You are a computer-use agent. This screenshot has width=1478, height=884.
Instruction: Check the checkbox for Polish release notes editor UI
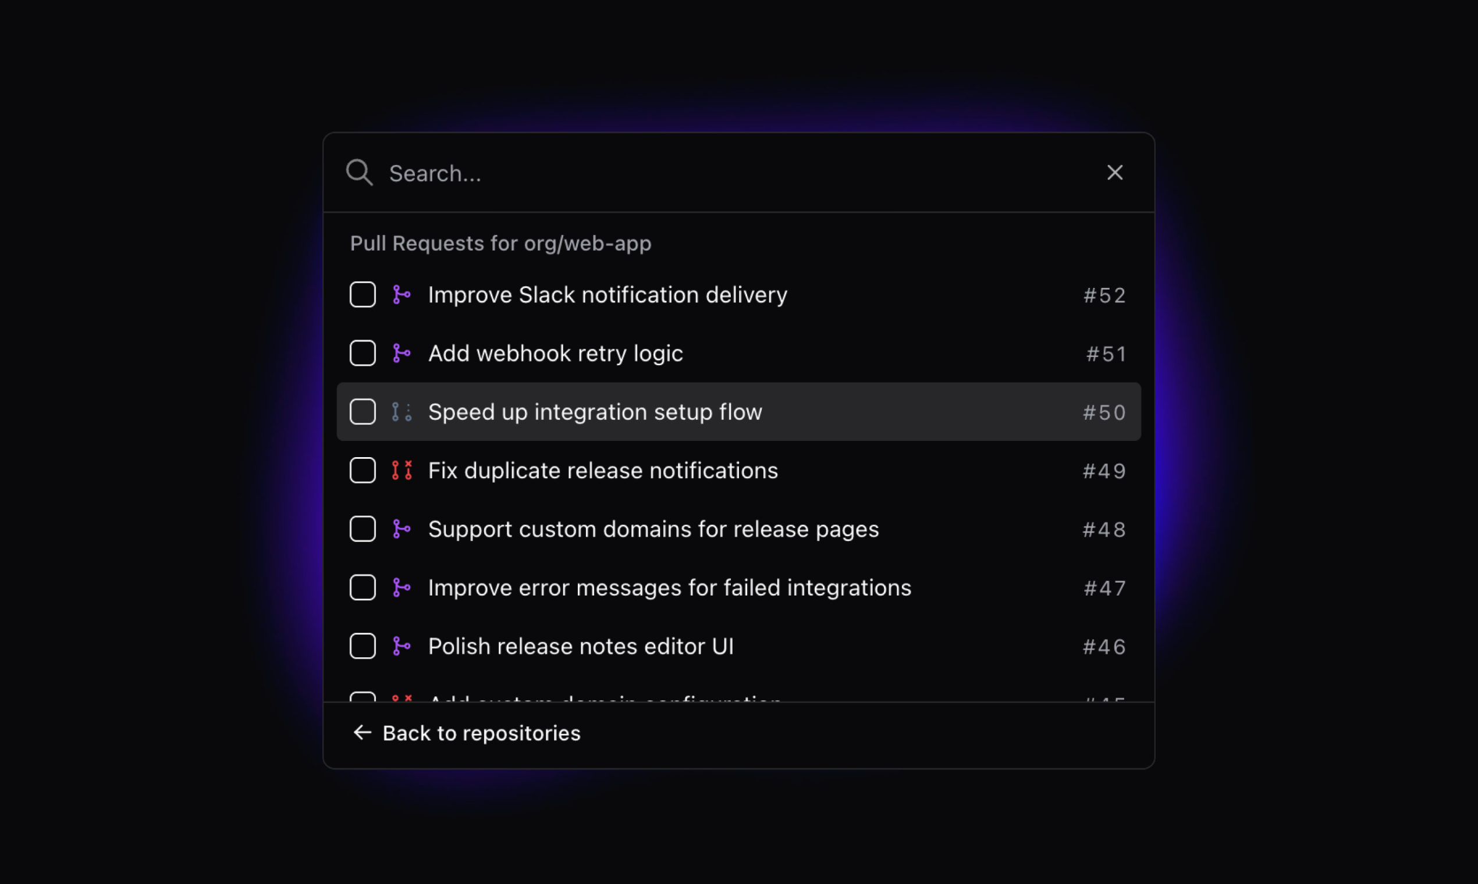coord(362,646)
